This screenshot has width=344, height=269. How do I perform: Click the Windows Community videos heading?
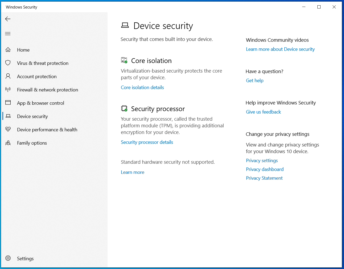[x=277, y=40]
